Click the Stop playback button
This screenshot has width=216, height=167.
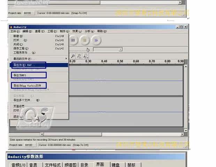[85, 40]
